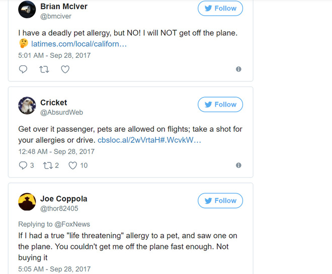This screenshot has height=274, width=332.
Task: View Joe Coppola's avatar image
Action: (x=27, y=202)
